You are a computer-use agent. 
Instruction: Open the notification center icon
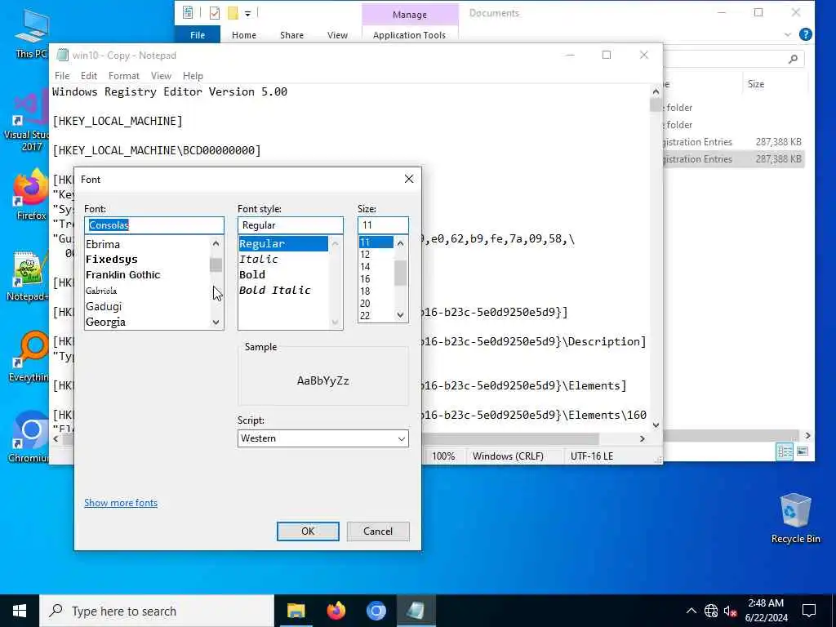click(809, 611)
